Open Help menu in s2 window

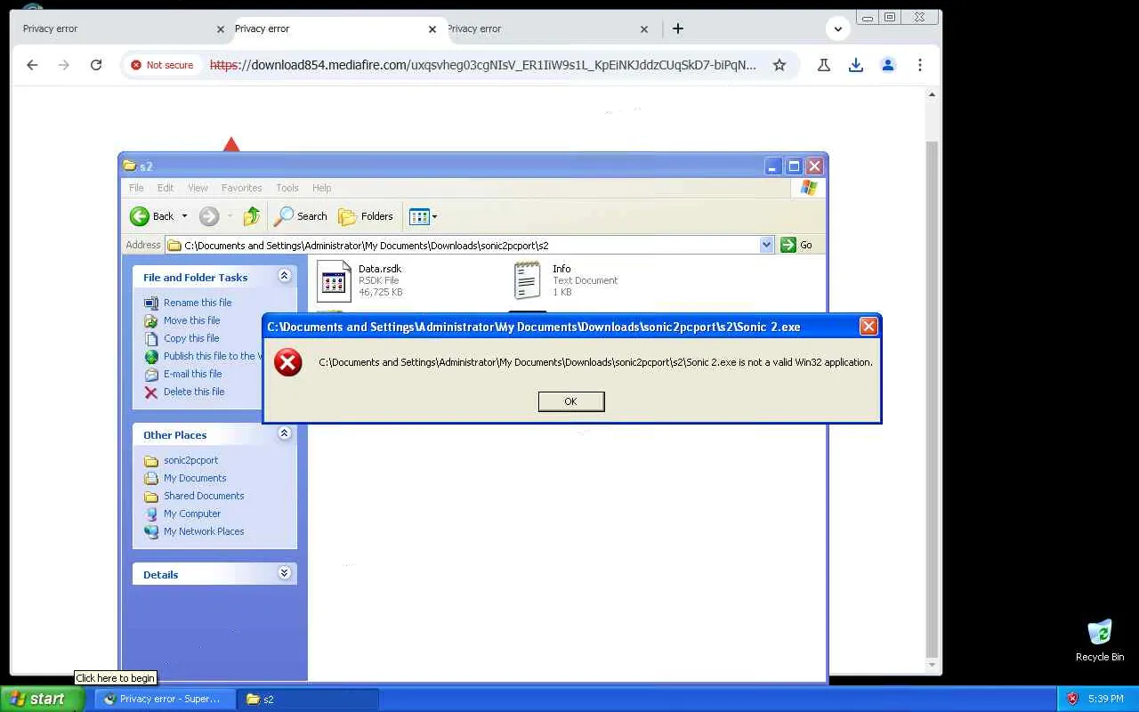click(321, 188)
